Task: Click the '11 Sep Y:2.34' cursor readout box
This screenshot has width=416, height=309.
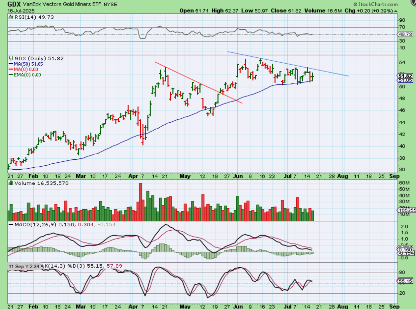Action: pyautogui.click(x=24, y=267)
